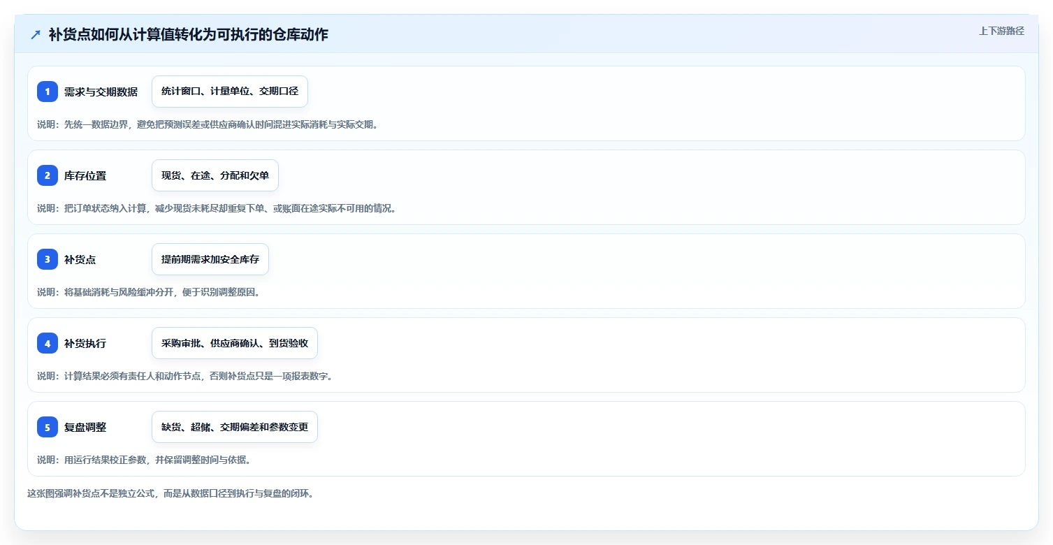This screenshot has width=1053, height=545.
Task: Click the heading 补货点如何从计算值转化为可执行的仓库动作
Action: [x=189, y=34]
